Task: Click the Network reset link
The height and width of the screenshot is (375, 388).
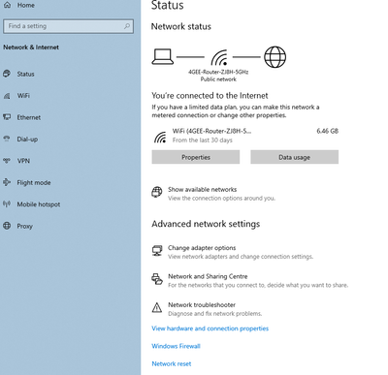Action: point(172,364)
